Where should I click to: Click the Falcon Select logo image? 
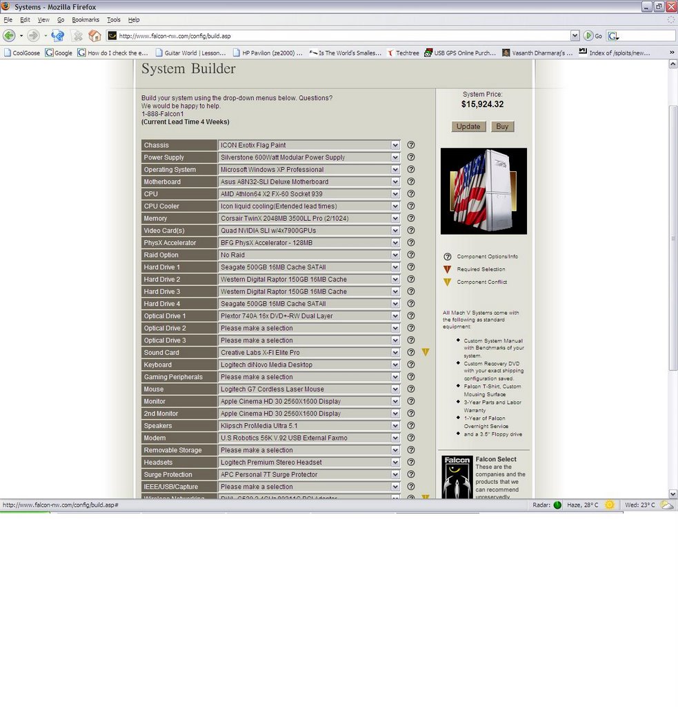[457, 477]
